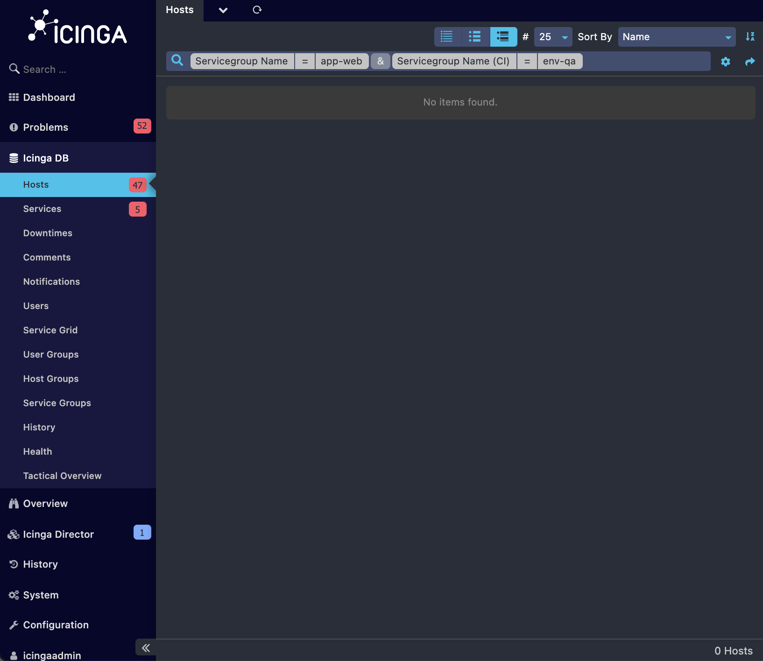Click the sidebar search magnifier icon
The width and height of the screenshot is (763, 661).
click(14, 69)
